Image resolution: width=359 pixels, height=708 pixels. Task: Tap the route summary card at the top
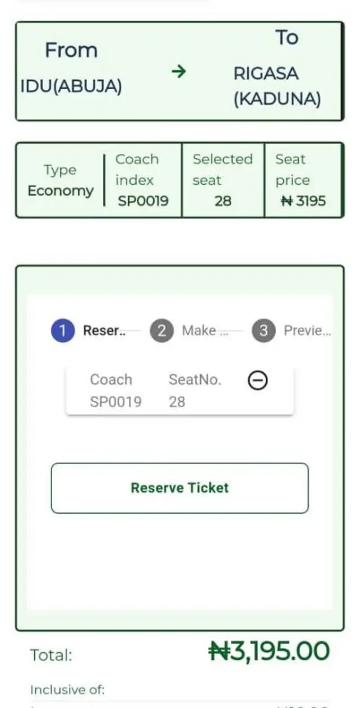(x=179, y=70)
